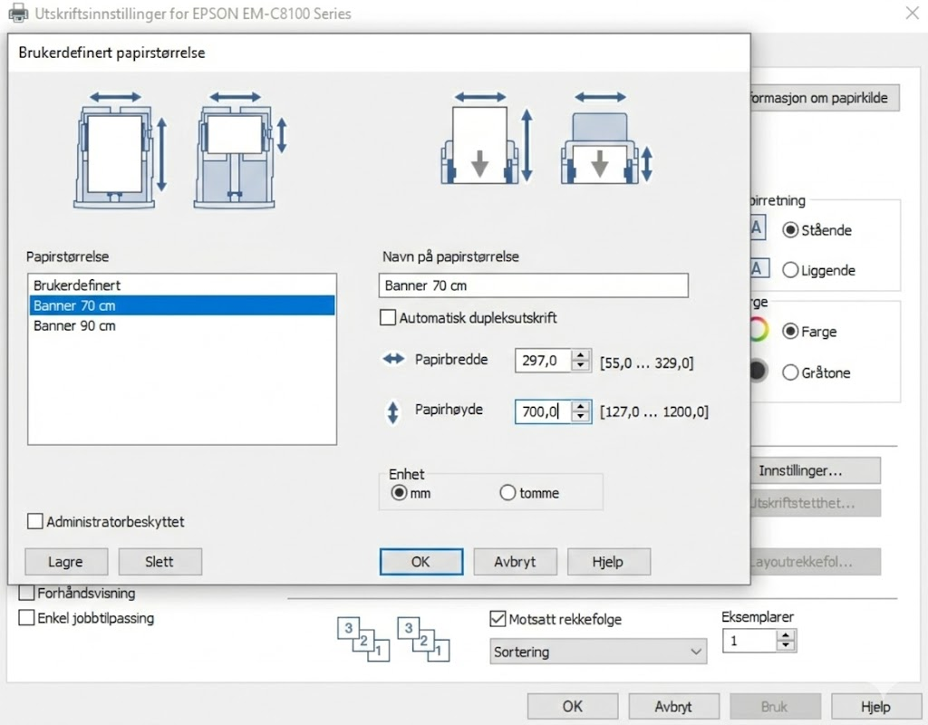Image resolution: width=928 pixels, height=725 pixels.
Task: Decrease Papirhøyde with the down spinner arrow
Action: [581, 417]
